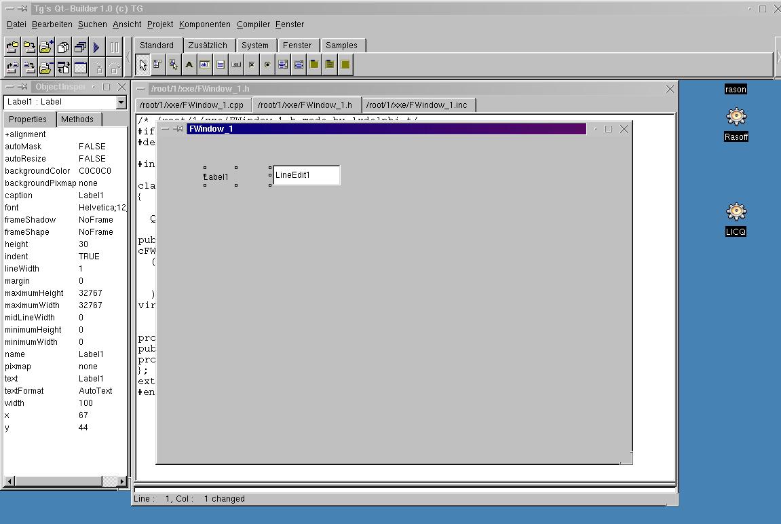Click into the LineEdit1 field on form

tap(306, 175)
